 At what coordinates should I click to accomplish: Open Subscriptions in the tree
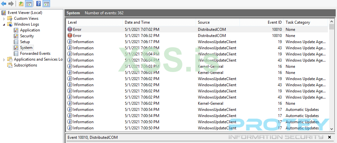25,65
